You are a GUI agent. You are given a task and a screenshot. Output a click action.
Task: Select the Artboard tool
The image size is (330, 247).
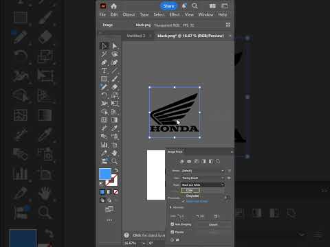(115, 145)
